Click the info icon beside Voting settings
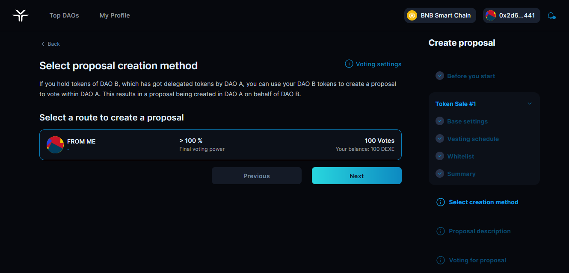 click(349, 64)
